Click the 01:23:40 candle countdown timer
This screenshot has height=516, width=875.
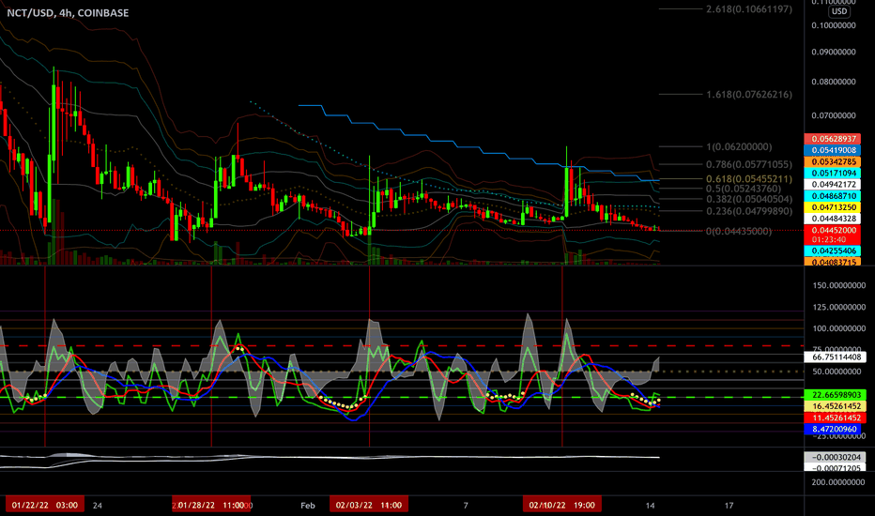(x=828, y=240)
